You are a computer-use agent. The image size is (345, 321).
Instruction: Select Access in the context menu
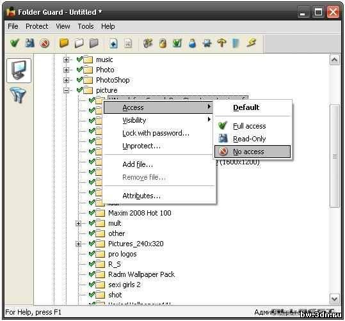point(158,107)
